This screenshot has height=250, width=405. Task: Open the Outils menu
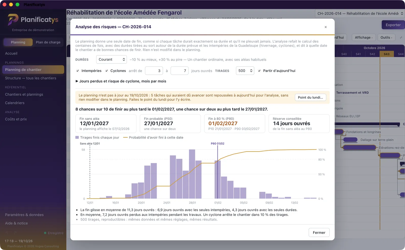[x=386, y=37]
